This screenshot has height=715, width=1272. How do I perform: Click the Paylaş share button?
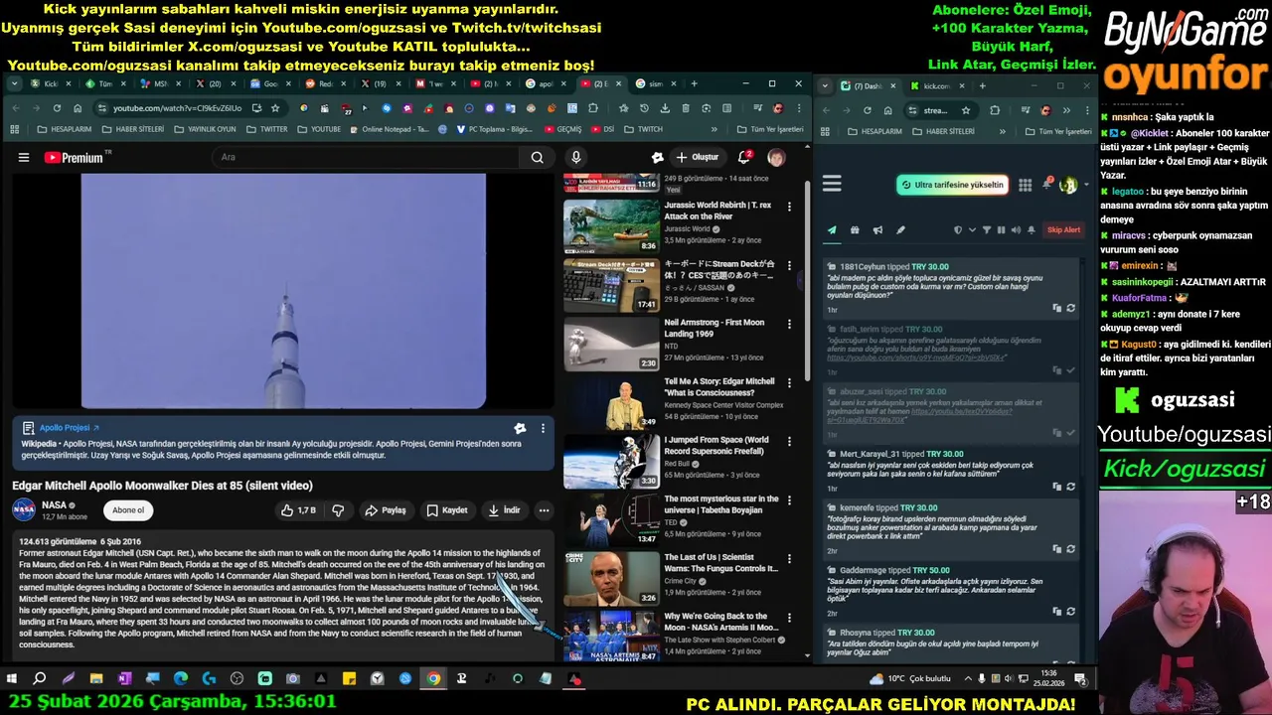point(386,510)
